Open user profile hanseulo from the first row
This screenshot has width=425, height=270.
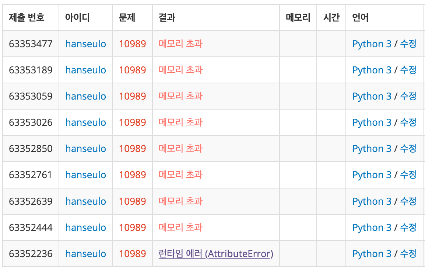pos(85,43)
